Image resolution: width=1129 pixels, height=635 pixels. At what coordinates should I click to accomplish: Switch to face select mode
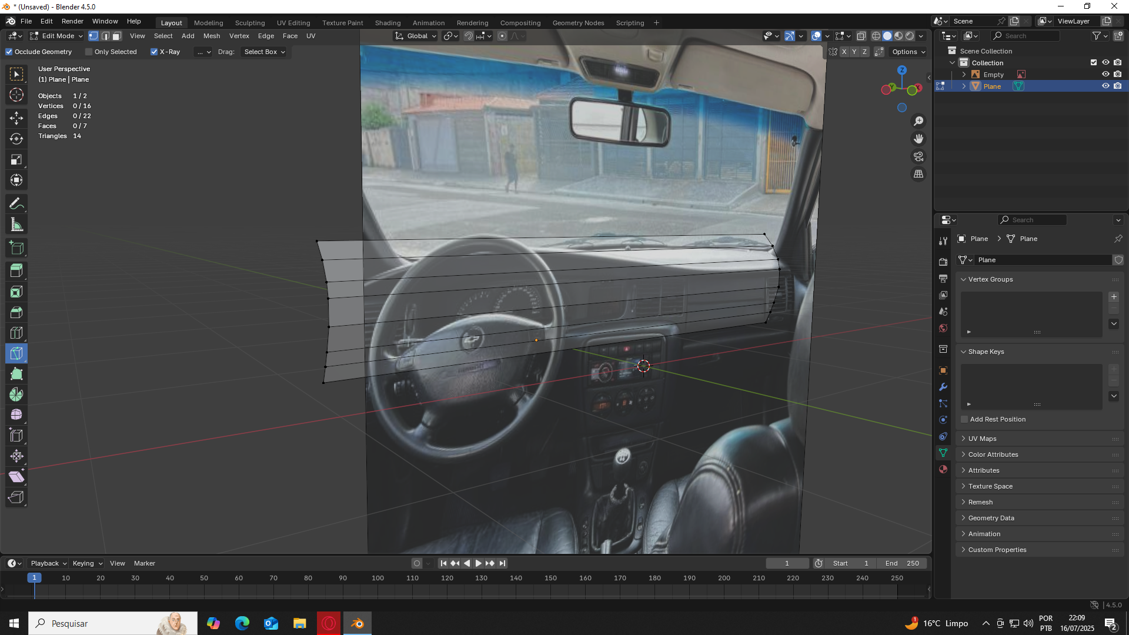pyautogui.click(x=117, y=36)
